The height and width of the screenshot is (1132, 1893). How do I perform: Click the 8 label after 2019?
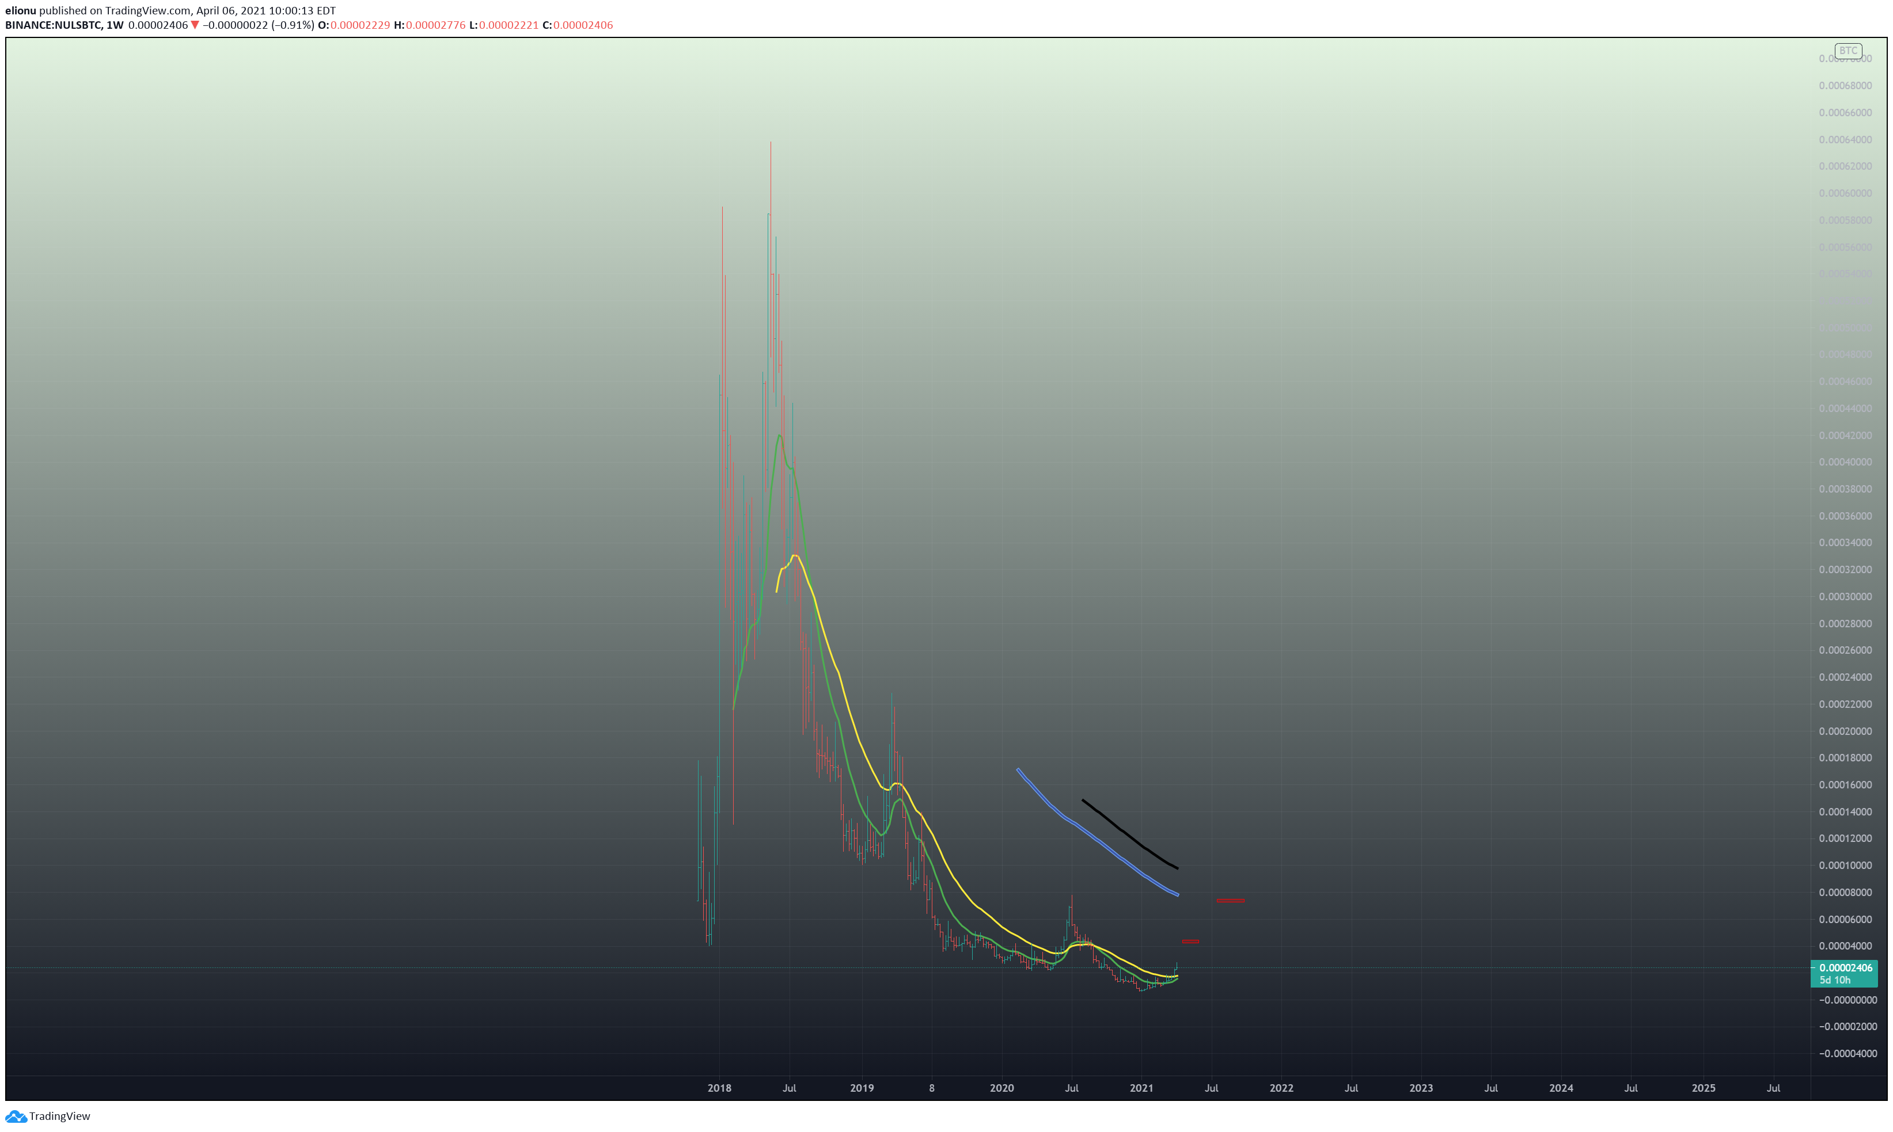pos(931,1088)
